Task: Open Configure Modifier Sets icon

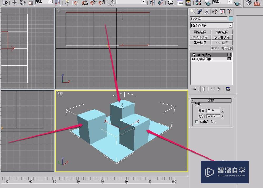Action: coord(228,89)
